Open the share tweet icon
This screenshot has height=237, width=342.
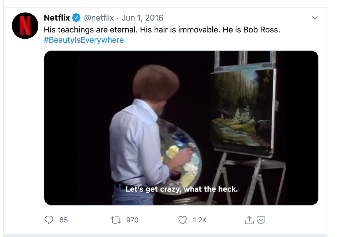249,220
